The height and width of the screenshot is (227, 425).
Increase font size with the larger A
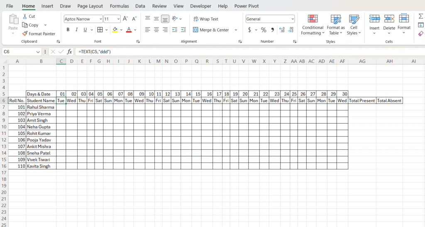(x=125, y=19)
